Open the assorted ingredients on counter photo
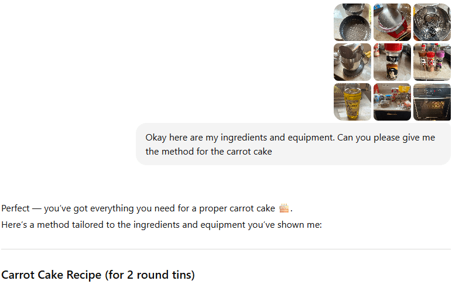The height and width of the screenshot is (291, 452). (x=392, y=102)
